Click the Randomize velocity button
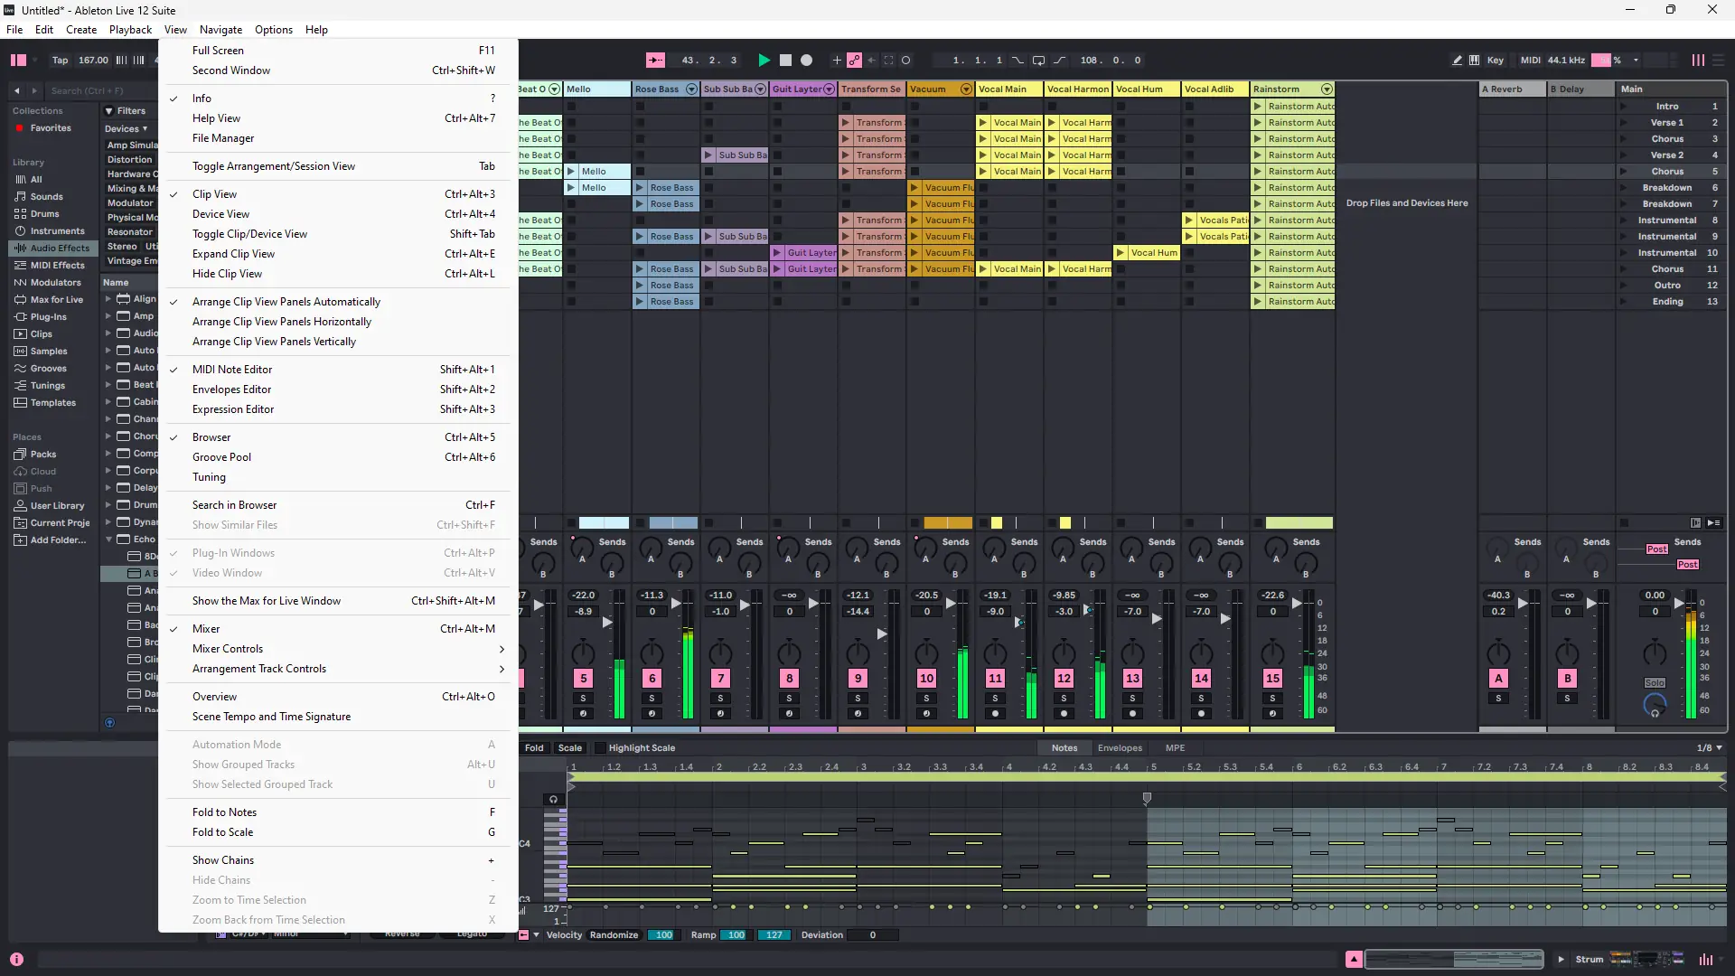The image size is (1735, 976). 614,935
